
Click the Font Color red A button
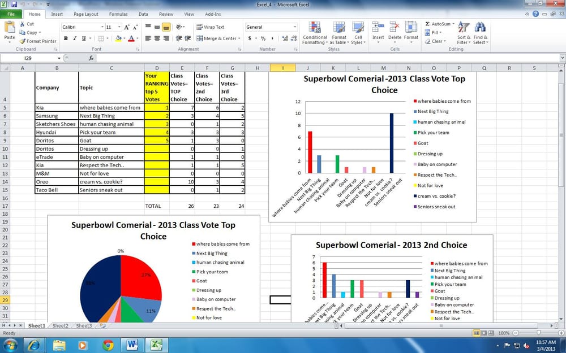(131, 38)
